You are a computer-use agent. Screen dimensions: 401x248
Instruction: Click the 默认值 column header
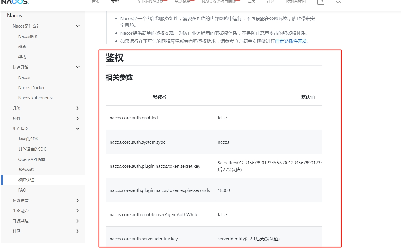coord(308,97)
